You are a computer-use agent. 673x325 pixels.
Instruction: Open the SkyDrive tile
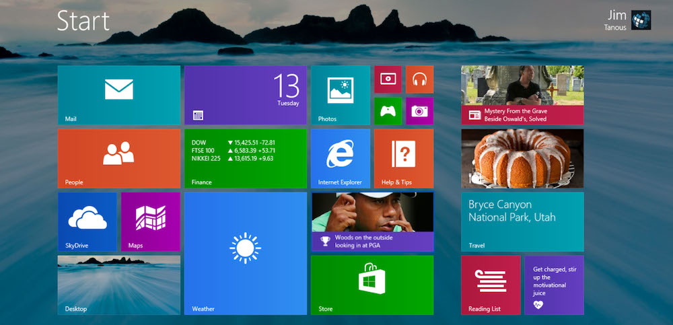[x=87, y=221]
